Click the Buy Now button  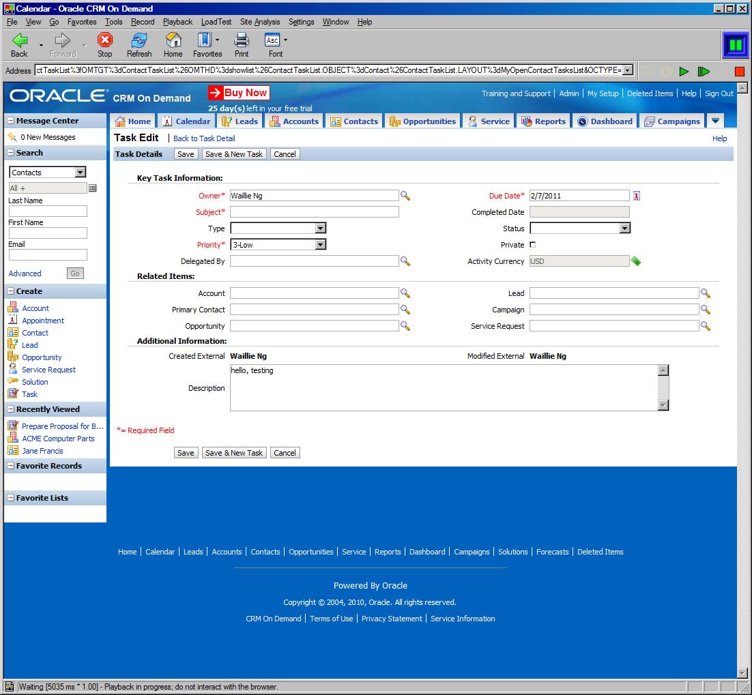239,93
